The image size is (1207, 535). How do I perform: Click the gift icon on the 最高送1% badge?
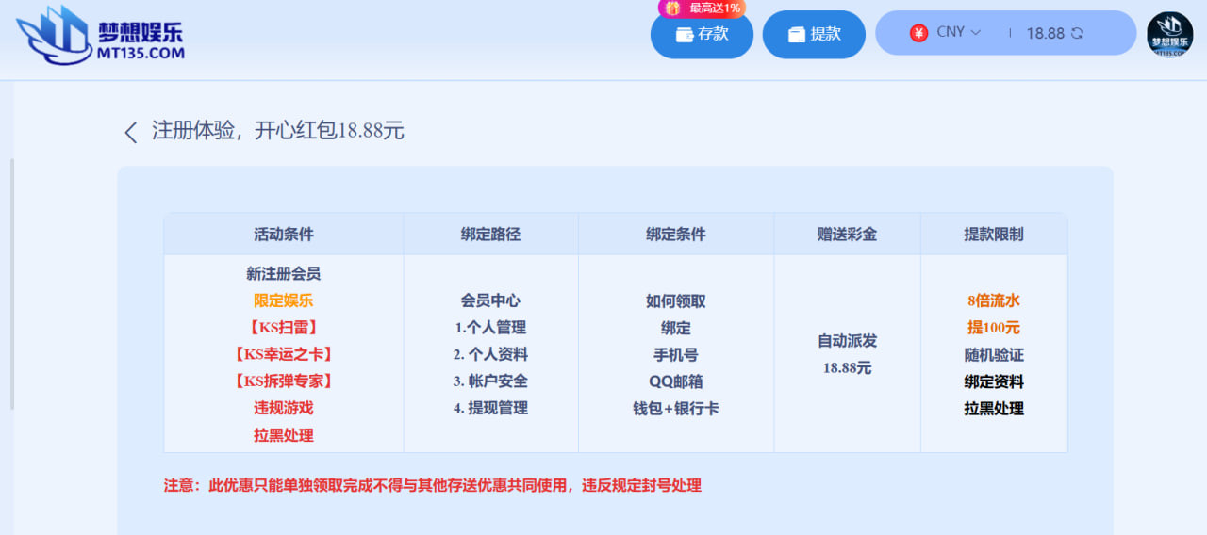672,8
